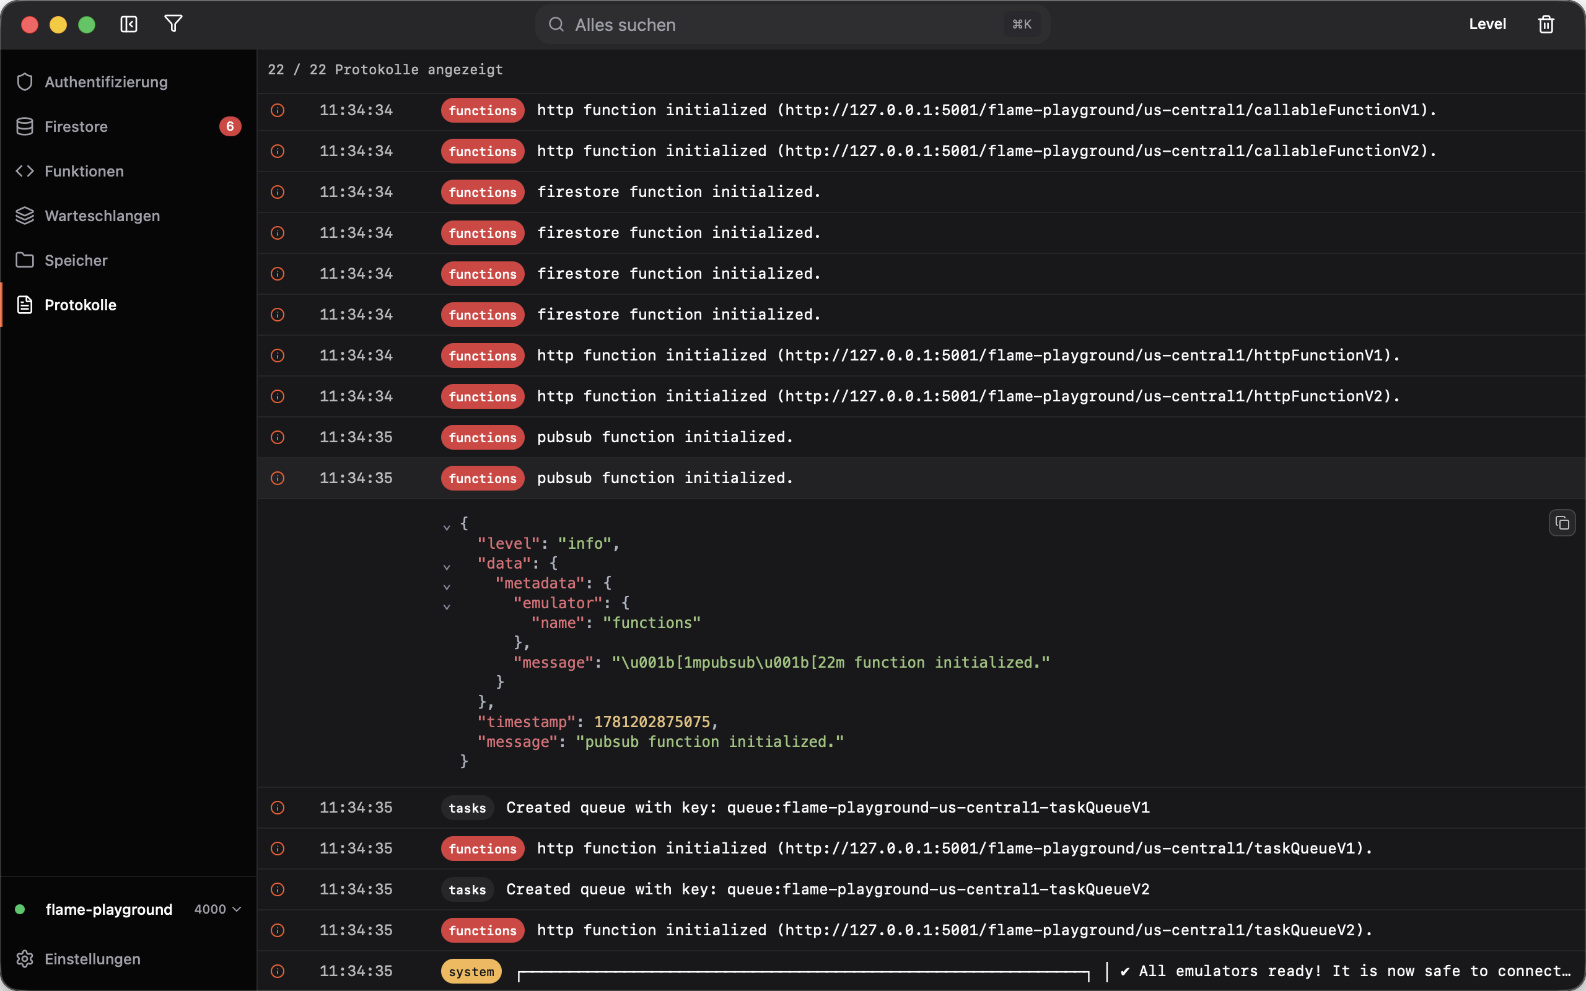This screenshot has width=1586, height=991.
Task: Collapse the root JSON object chevron
Action: [x=446, y=526]
